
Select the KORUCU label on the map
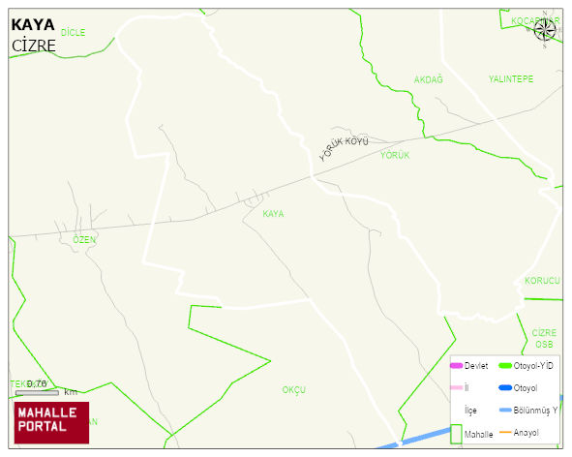(542, 281)
